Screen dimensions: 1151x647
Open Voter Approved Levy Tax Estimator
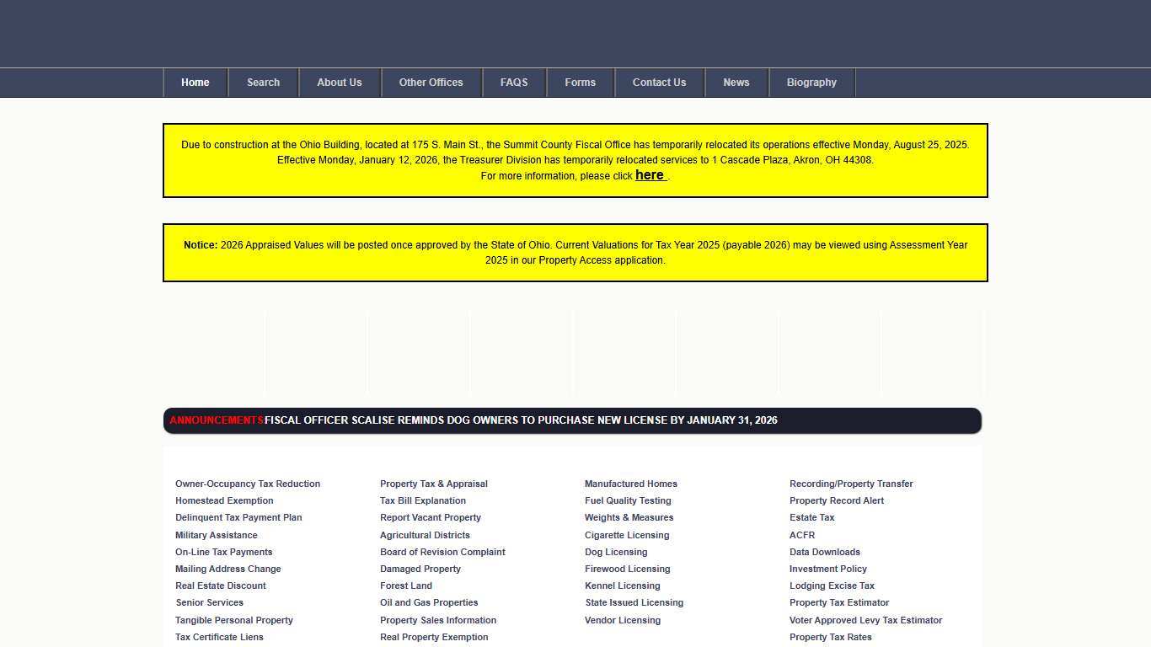tap(865, 620)
